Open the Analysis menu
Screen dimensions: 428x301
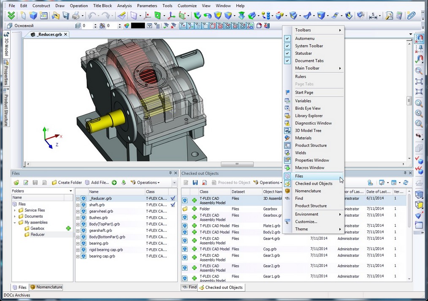(x=124, y=6)
